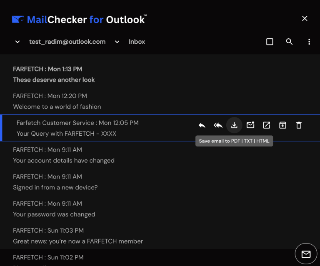Screen dimensions: 320x266
Task: Open 'Your account details have changed' email
Action: (x=160, y=155)
